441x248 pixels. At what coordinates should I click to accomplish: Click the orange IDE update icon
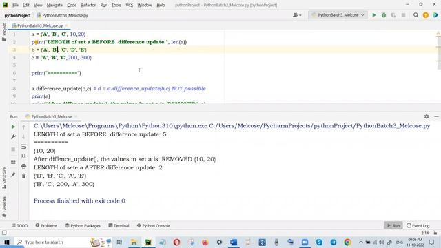click(x=426, y=15)
